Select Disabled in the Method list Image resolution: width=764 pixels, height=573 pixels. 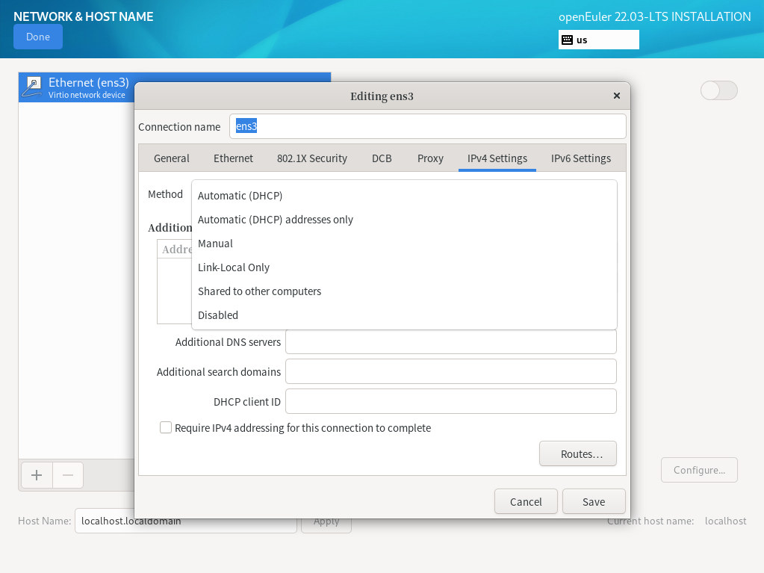click(405, 315)
